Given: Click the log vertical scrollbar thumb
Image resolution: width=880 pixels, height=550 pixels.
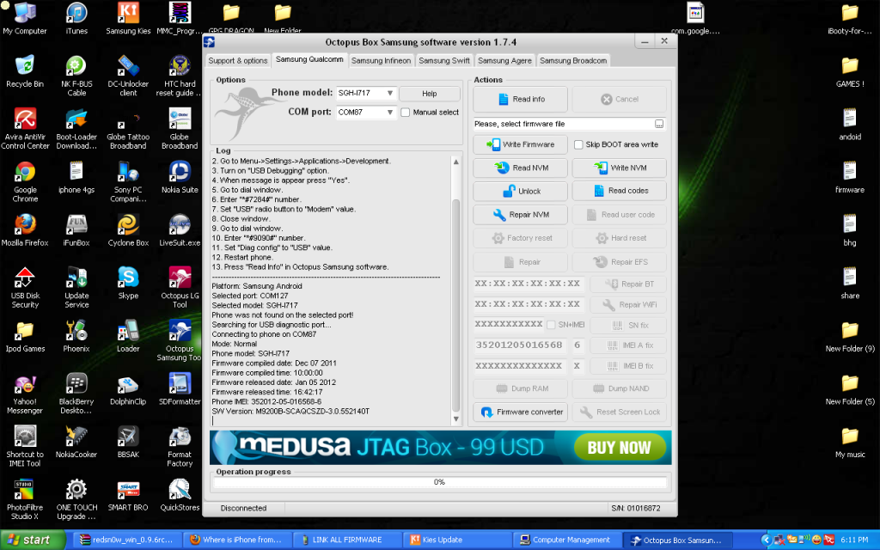Looking at the screenshot, I should coord(455,306).
